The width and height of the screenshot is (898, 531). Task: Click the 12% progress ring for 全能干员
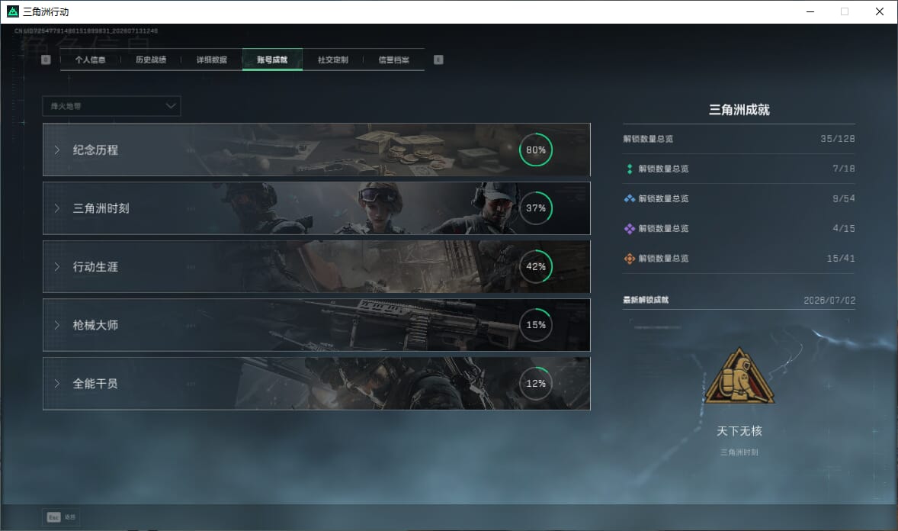pos(536,384)
